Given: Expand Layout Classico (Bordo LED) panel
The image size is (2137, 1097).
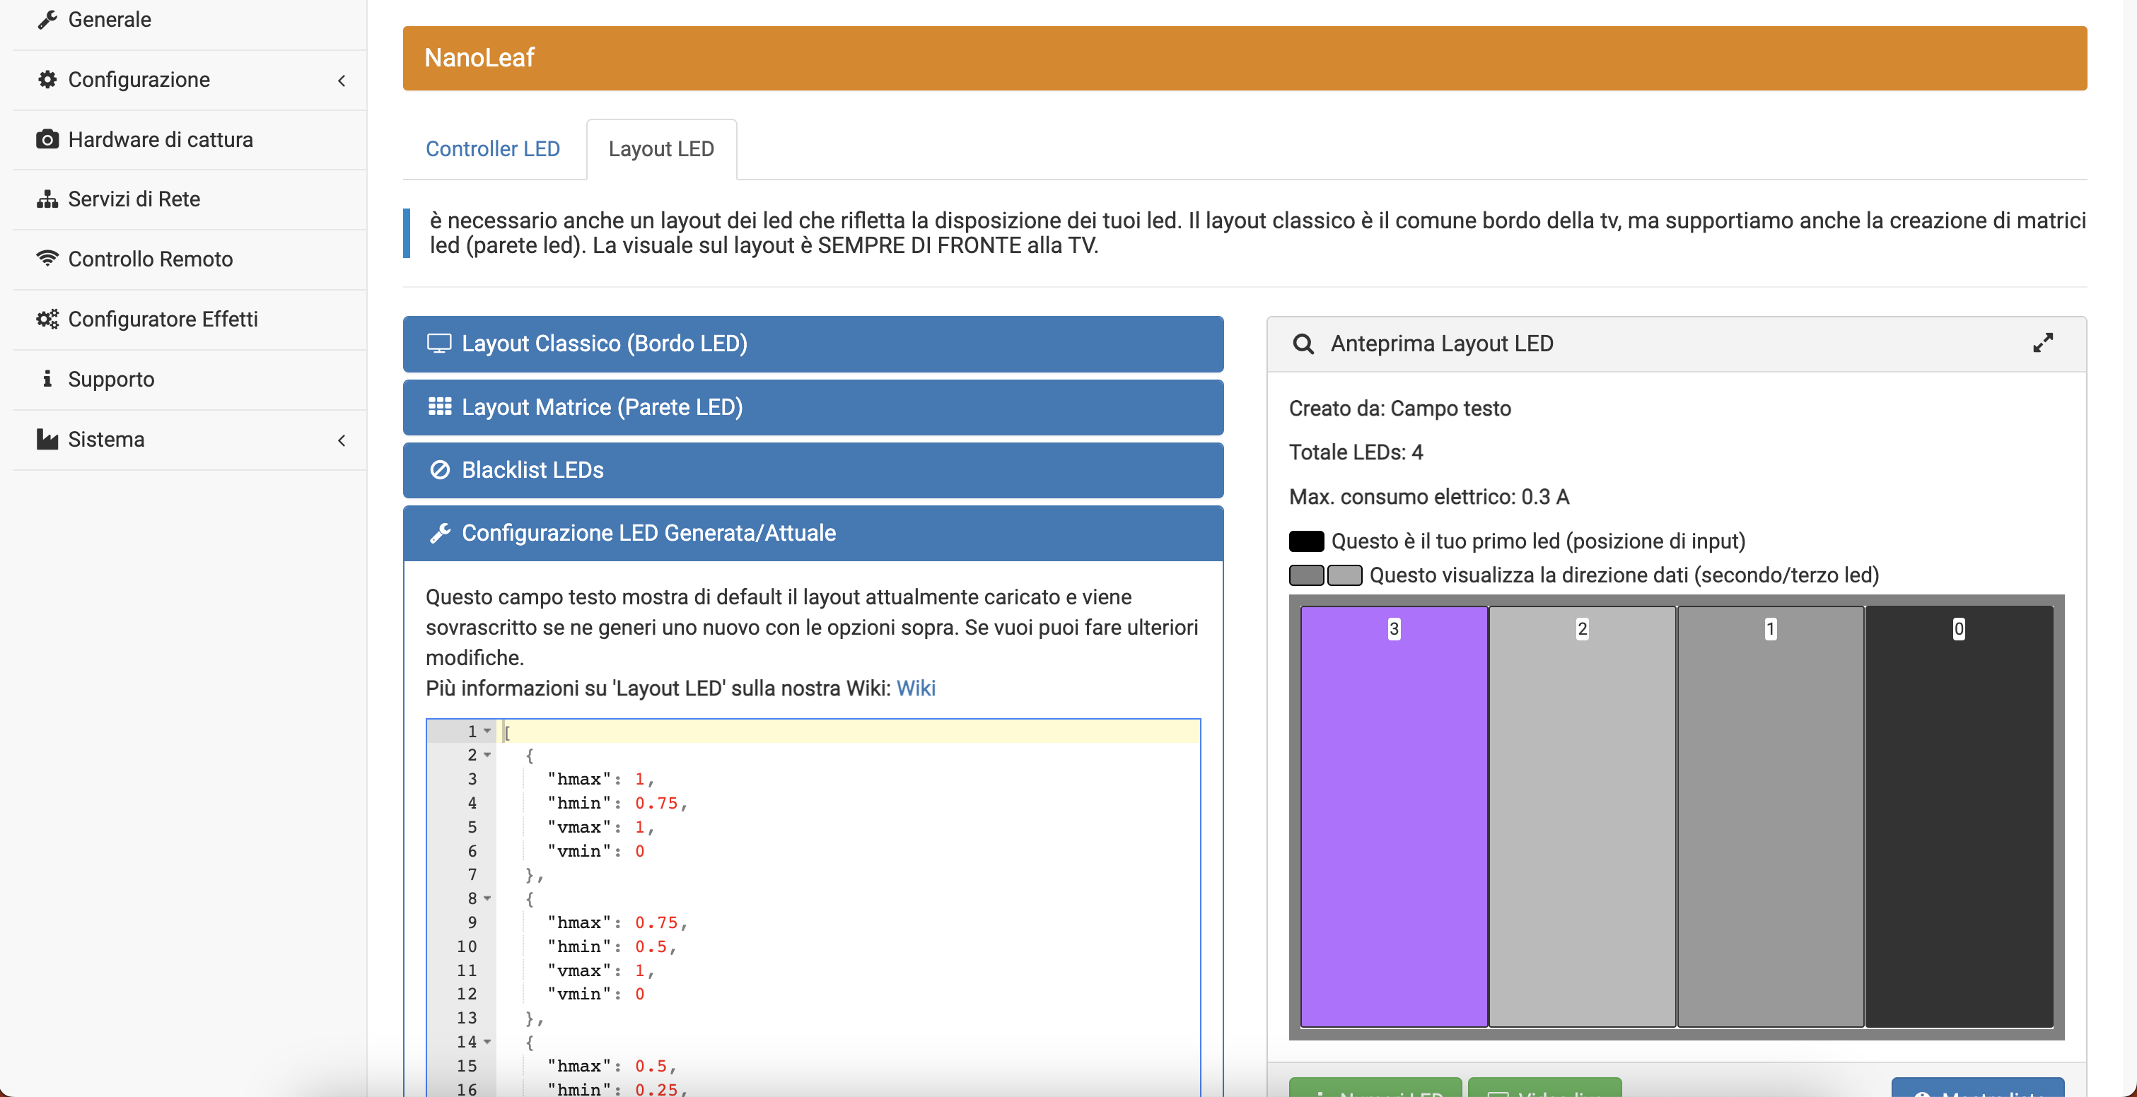Looking at the screenshot, I should click(813, 344).
